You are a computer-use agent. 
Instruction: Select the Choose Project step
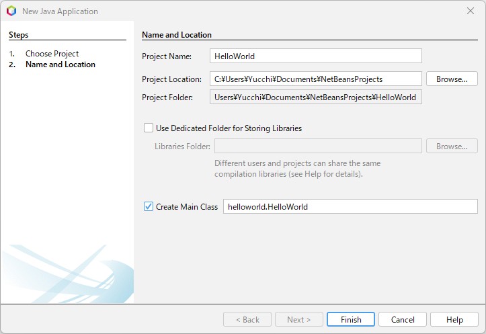[x=52, y=54]
